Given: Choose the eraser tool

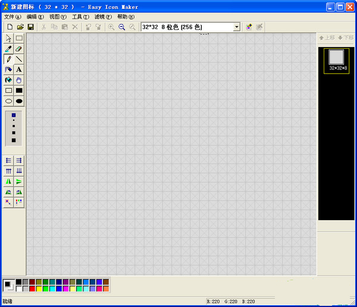Looking at the screenshot, I should (19, 49).
